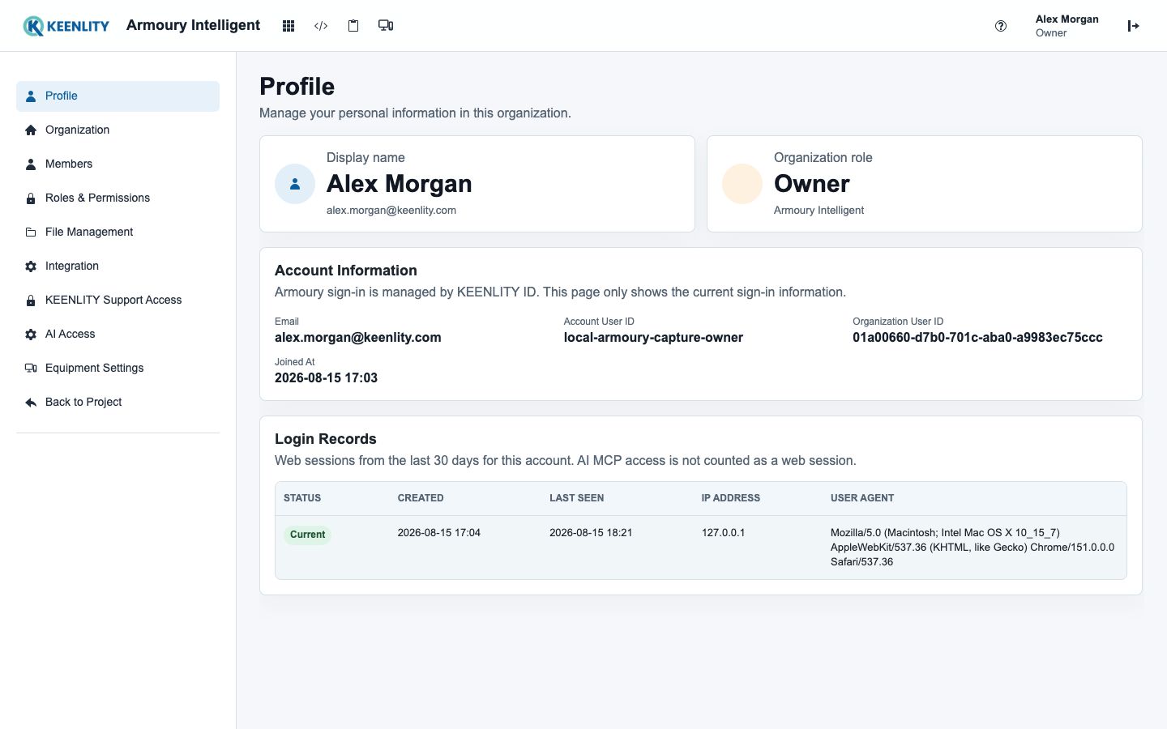Screen dimensions: 1167x729
Task: Click the organization role orange circle
Action: tap(742, 184)
